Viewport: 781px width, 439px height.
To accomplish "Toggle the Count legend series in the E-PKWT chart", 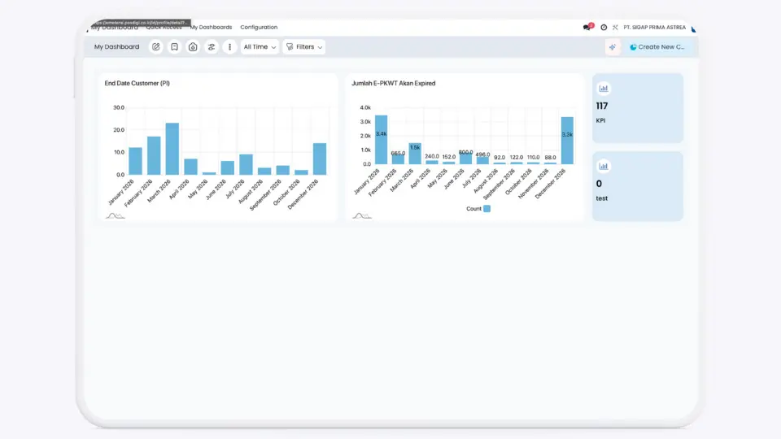I will click(486, 209).
